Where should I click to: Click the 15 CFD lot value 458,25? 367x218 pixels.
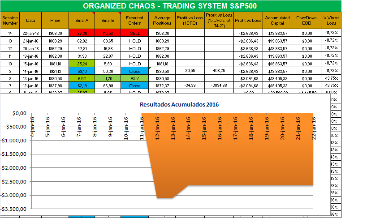coord(219,71)
